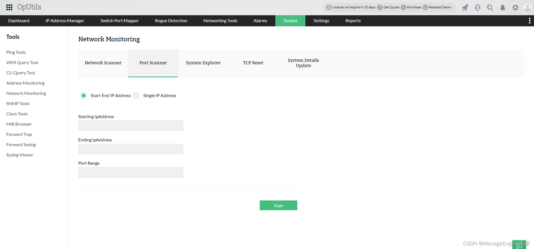Click the Request Demo link
The height and width of the screenshot is (249, 534).
coord(440,7)
